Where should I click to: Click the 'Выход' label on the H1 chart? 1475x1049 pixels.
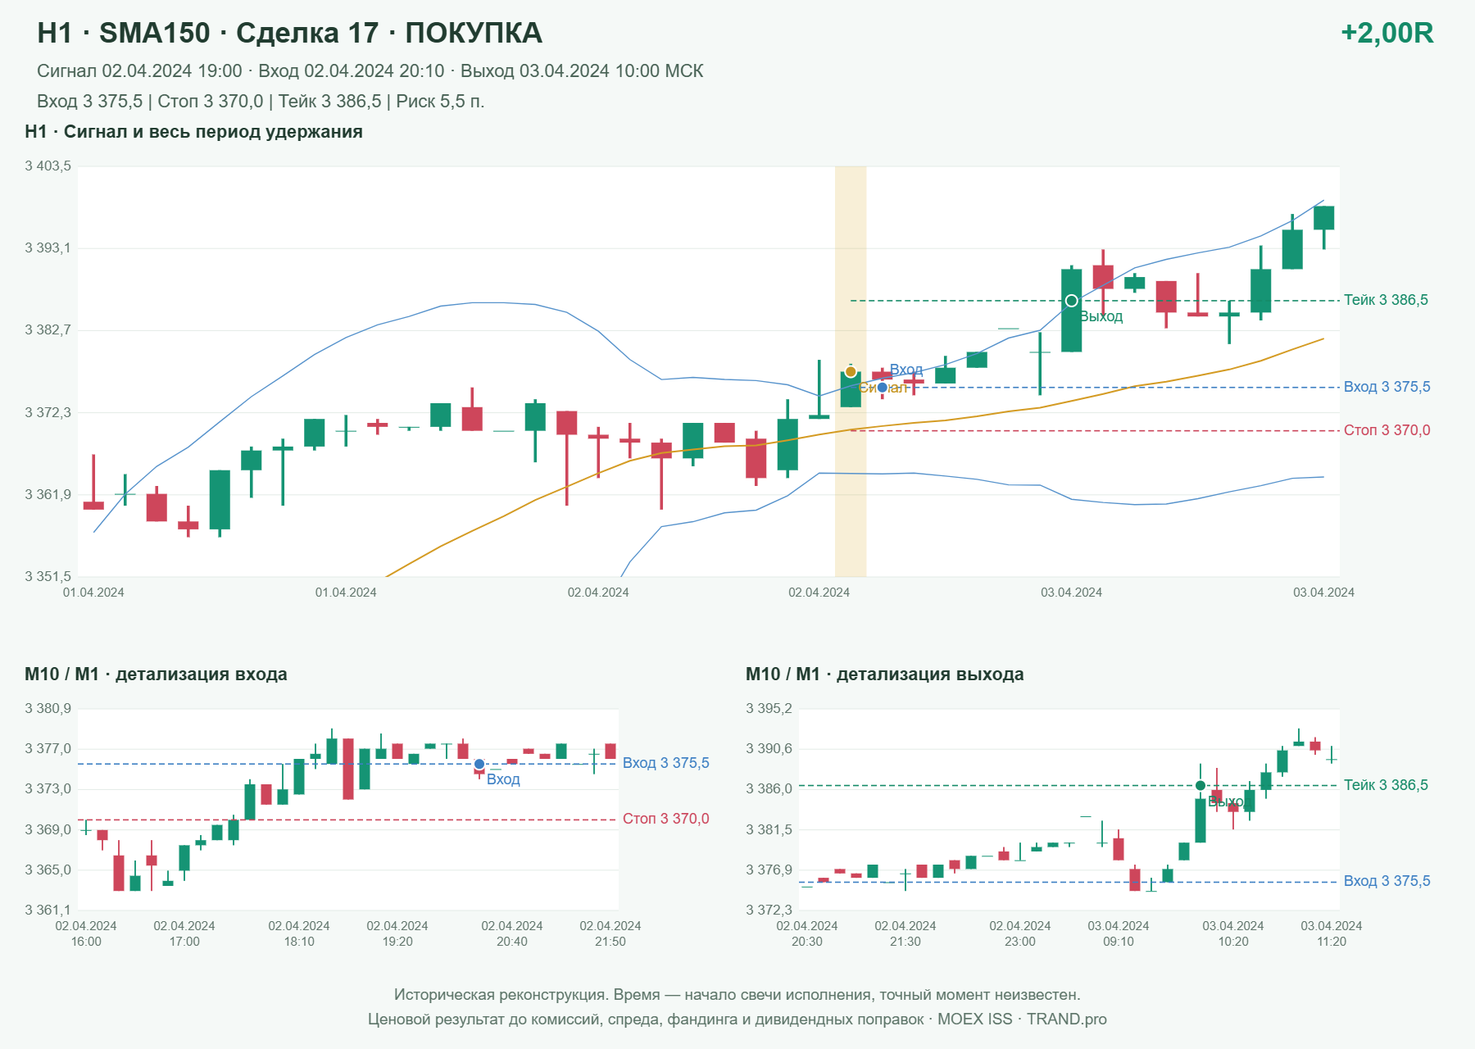(x=1101, y=316)
